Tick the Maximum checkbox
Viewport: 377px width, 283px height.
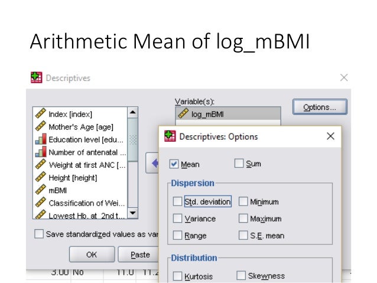click(243, 219)
